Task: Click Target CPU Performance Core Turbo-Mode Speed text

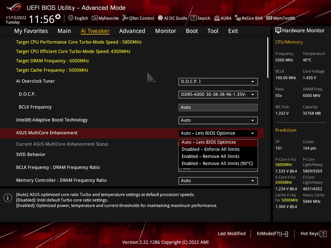Action: [79, 42]
